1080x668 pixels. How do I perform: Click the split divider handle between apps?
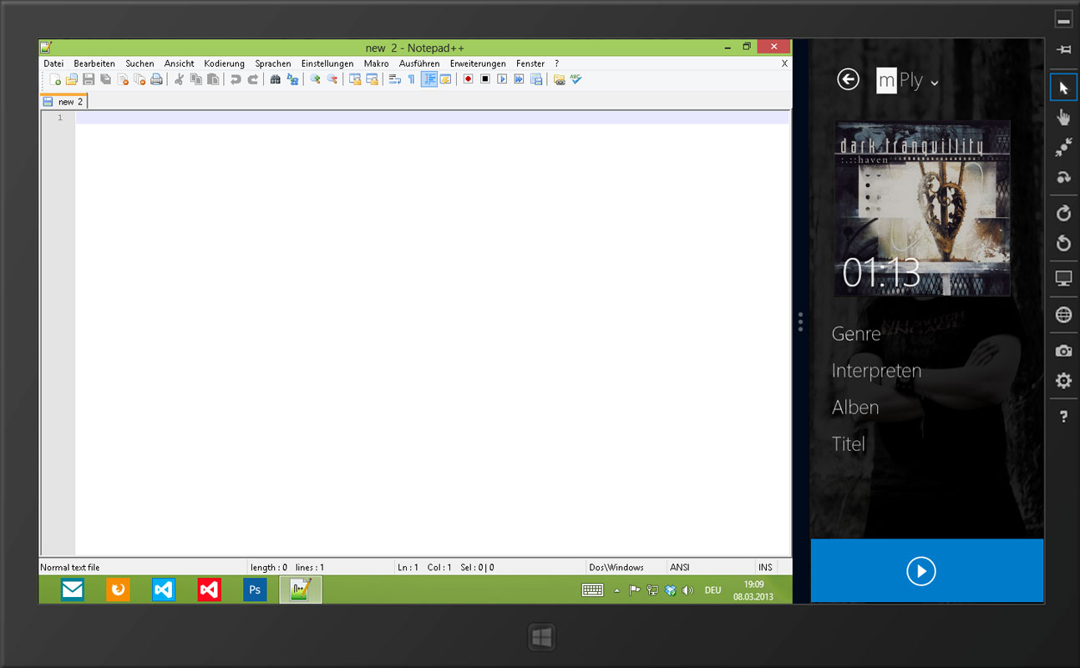pos(800,321)
